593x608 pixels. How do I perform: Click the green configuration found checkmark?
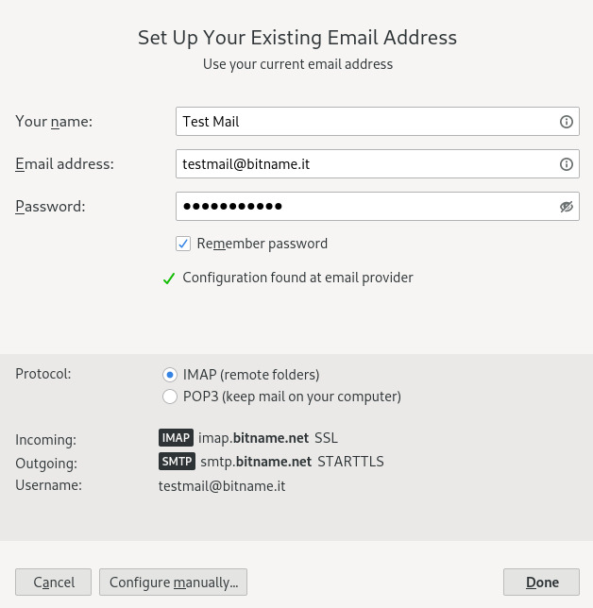(169, 278)
